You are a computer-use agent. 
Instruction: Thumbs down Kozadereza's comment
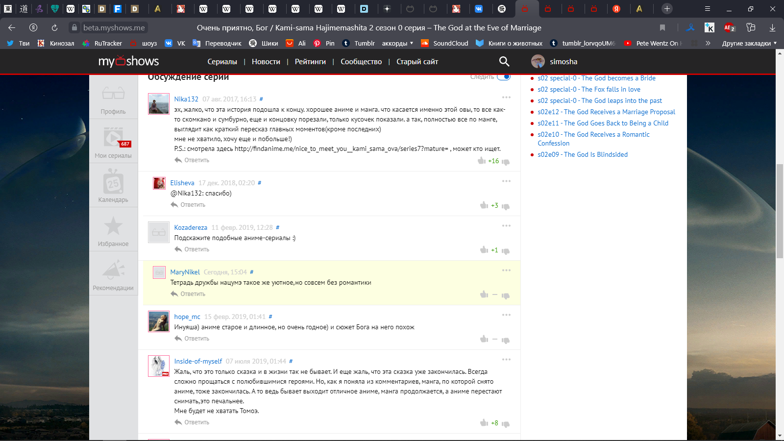pos(506,251)
